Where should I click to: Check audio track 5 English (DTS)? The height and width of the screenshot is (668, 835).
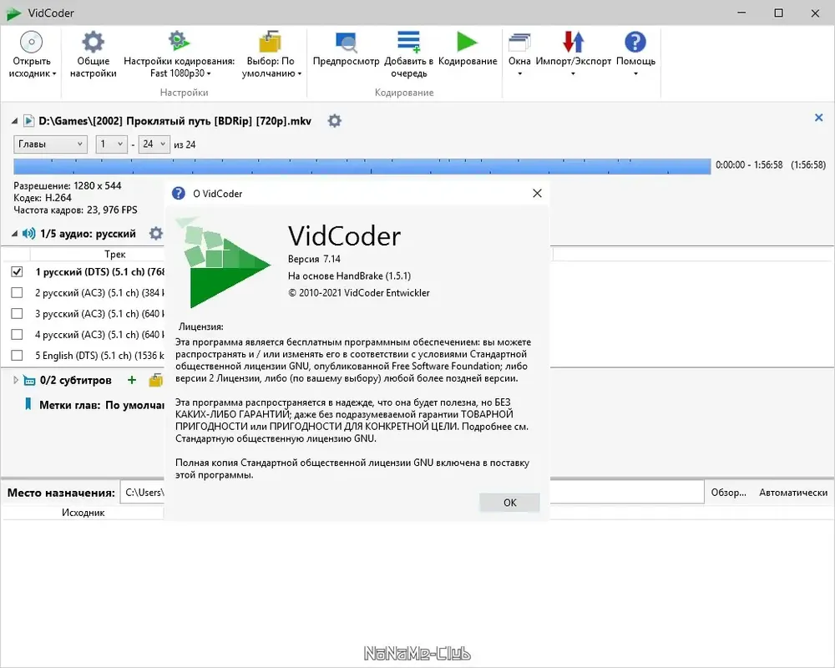pos(17,355)
